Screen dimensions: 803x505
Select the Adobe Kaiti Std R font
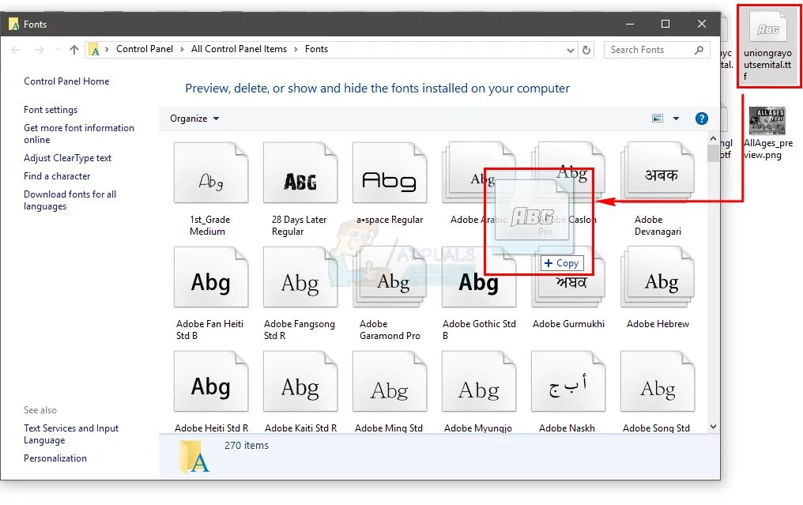[x=300, y=382]
